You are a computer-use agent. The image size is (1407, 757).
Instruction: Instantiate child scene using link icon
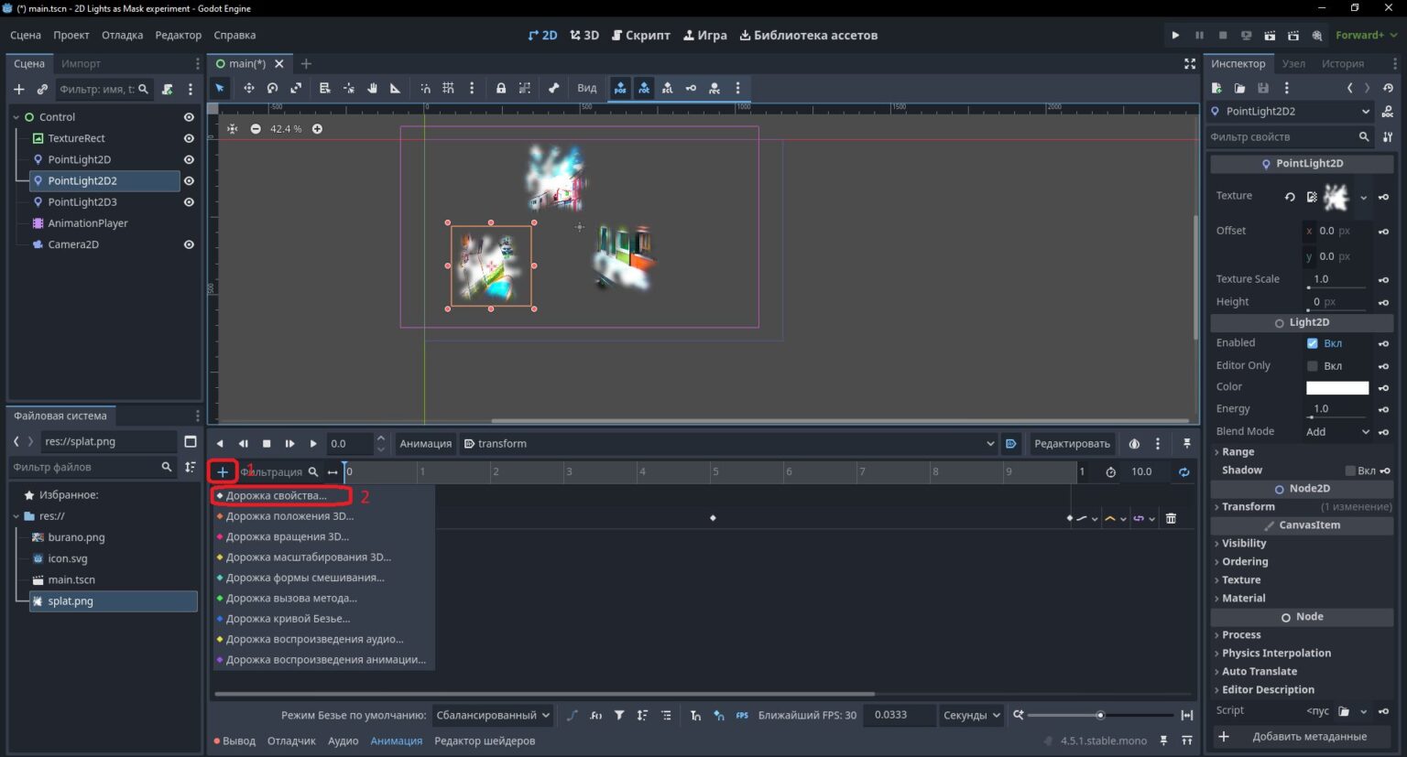pos(42,89)
